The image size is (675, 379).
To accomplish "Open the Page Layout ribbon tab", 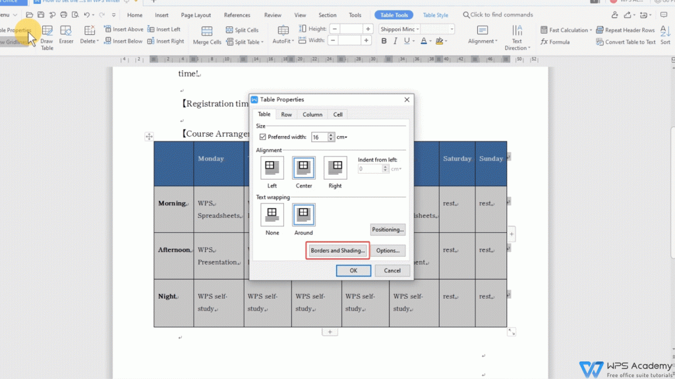I will (196, 15).
